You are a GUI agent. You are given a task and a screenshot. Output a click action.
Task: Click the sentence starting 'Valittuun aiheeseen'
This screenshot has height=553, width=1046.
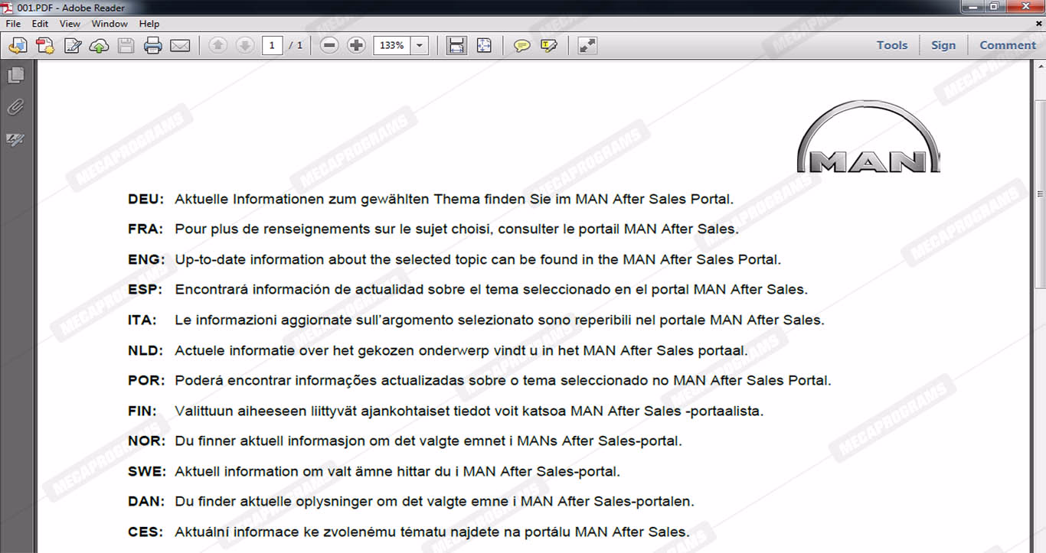469,411
